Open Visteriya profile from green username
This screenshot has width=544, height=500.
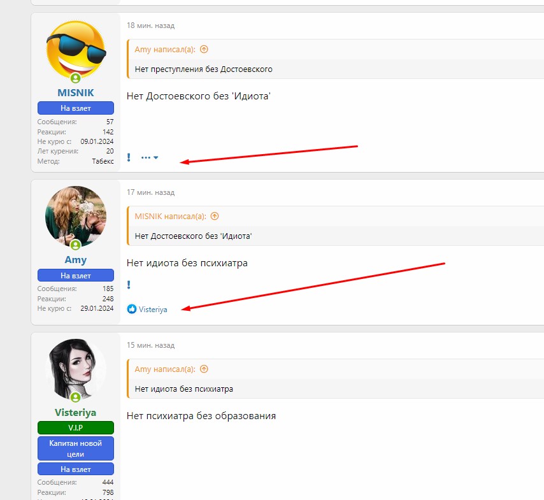[76, 412]
